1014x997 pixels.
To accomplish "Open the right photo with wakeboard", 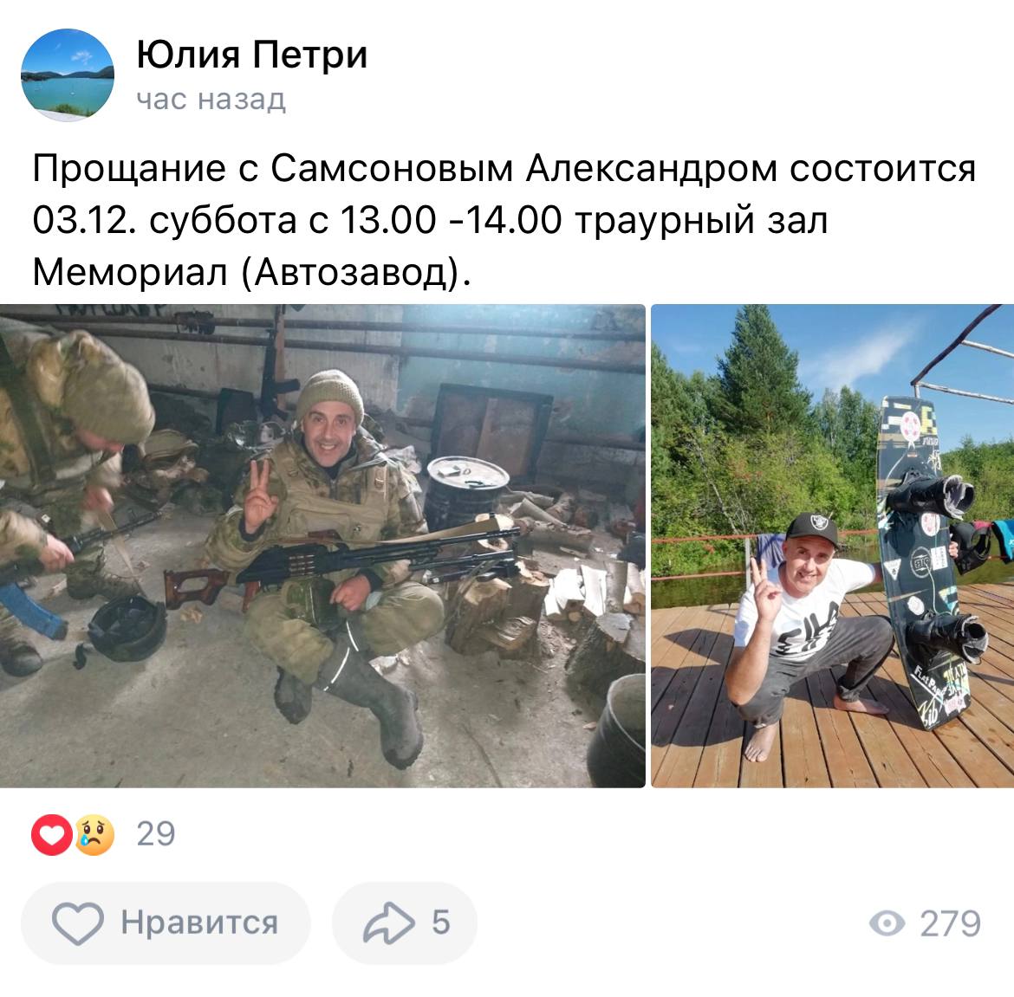I will (x=832, y=546).
